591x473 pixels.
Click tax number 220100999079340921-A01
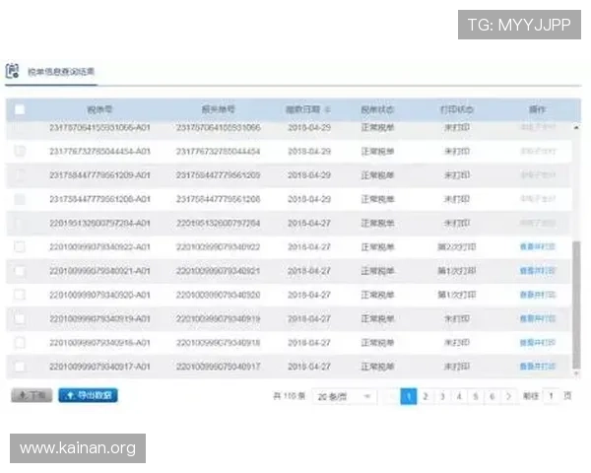click(x=99, y=271)
